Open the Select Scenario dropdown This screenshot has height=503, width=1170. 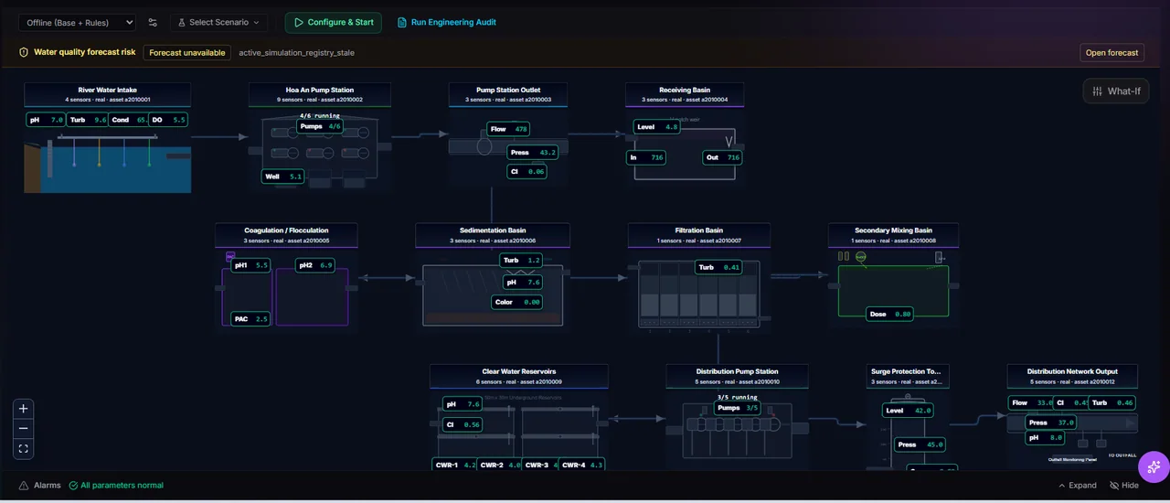coord(218,22)
